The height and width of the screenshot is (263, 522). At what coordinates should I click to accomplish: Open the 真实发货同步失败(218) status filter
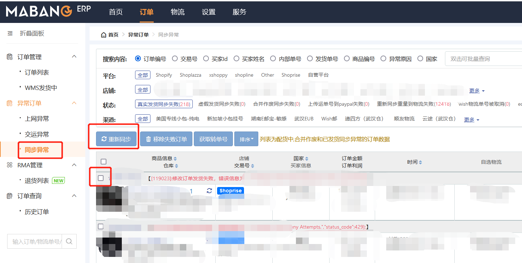coord(164,104)
